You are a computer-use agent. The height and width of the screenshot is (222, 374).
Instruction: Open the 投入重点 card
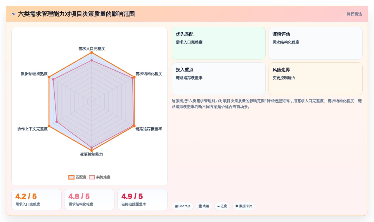click(219, 79)
